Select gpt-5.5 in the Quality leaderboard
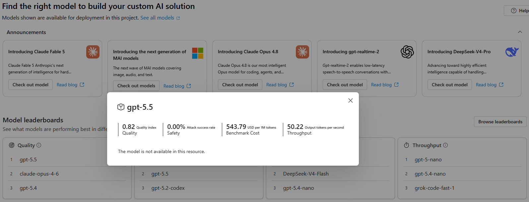This screenshot has height=202, width=529. [x=28, y=160]
